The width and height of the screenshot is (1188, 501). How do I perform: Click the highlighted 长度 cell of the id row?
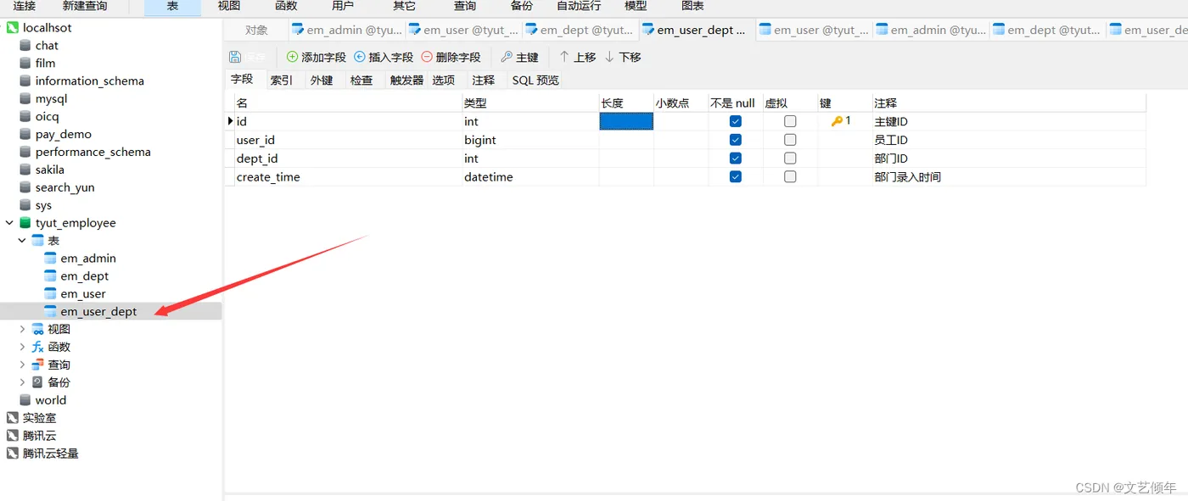click(625, 120)
